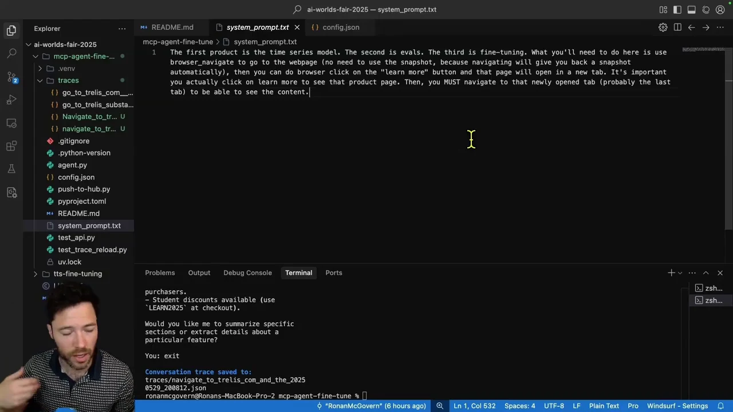733x412 pixels.
Task: Click mcp-agent-fine-tune breadcrumb
Action: click(178, 42)
